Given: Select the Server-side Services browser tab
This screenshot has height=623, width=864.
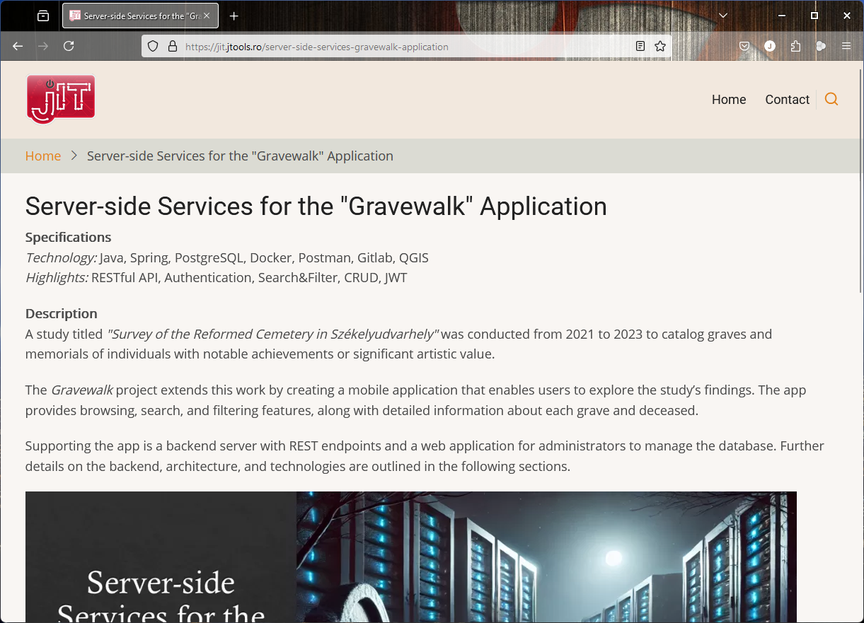Looking at the screenshot, I should pyautogui.click(x=134, y=16).
